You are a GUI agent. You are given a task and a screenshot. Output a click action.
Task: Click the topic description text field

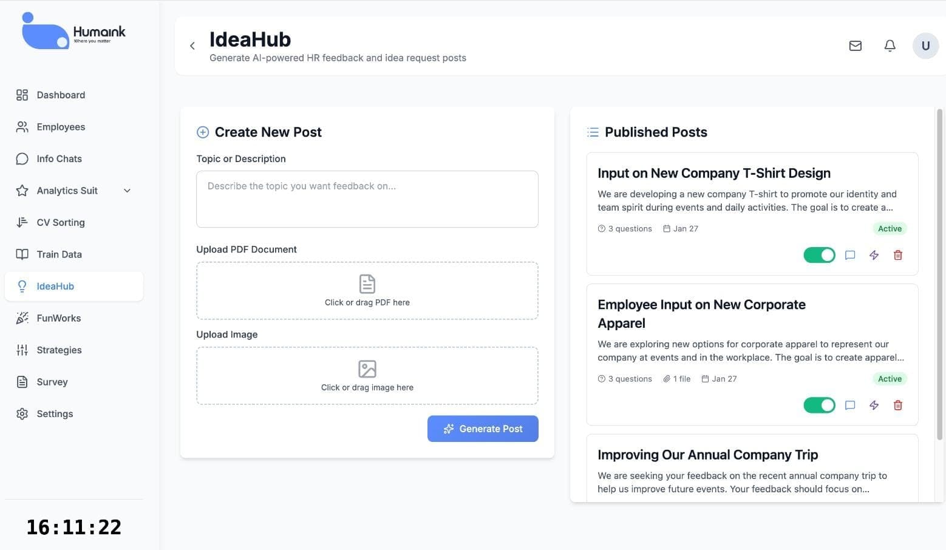coord(367,199)
